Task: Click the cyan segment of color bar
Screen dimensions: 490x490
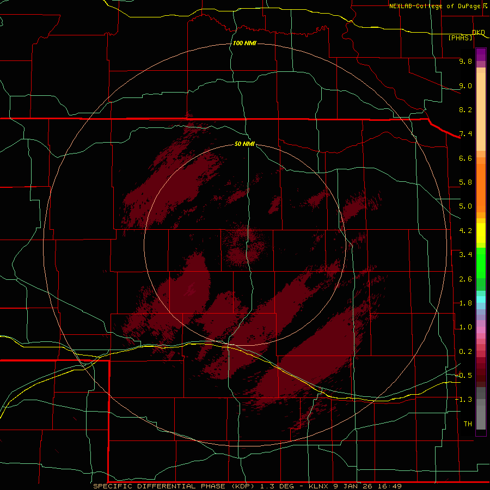Action: pos(481,299)
